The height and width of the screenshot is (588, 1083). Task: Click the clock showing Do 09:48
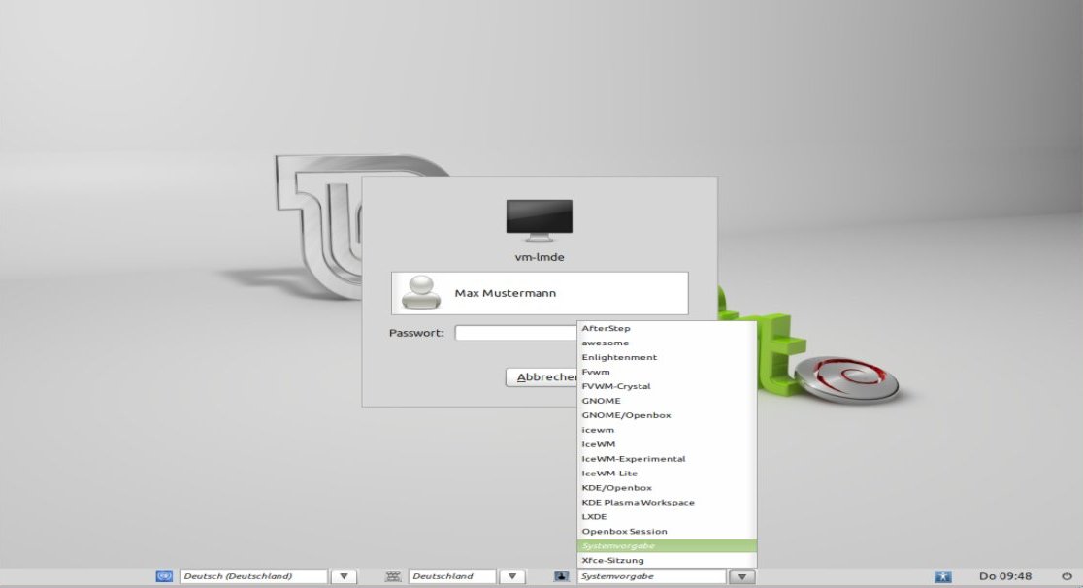click(x=1005, y=575)
